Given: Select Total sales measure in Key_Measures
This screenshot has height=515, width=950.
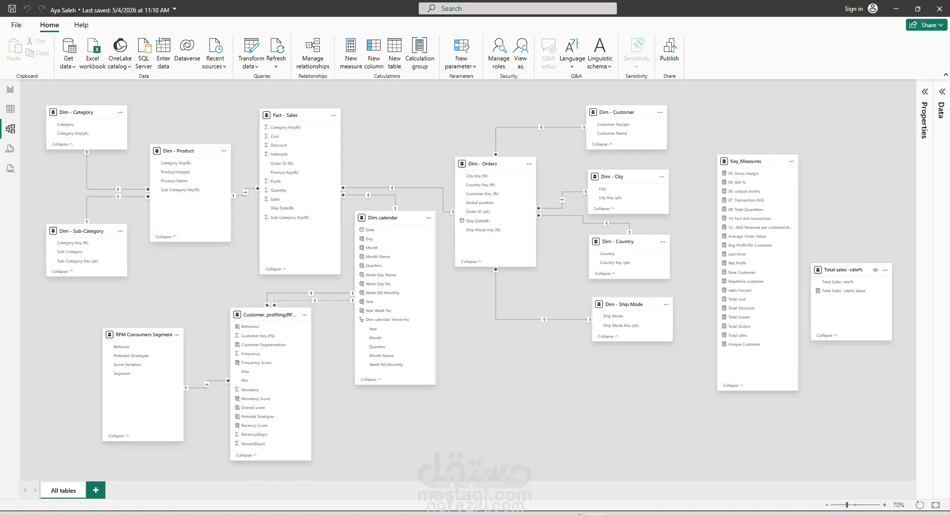Looking at the screenshot, I should 738,335.
